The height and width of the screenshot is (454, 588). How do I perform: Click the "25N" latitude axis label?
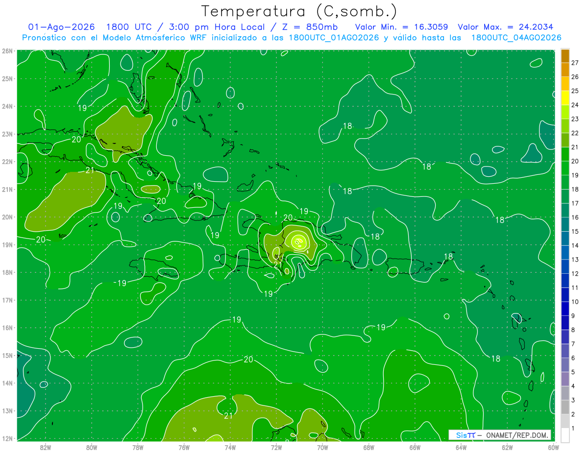click(7, 78)
